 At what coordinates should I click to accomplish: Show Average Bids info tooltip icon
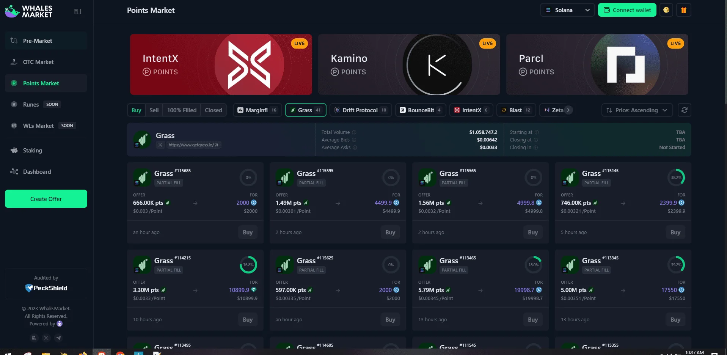[x=354, y=140]
